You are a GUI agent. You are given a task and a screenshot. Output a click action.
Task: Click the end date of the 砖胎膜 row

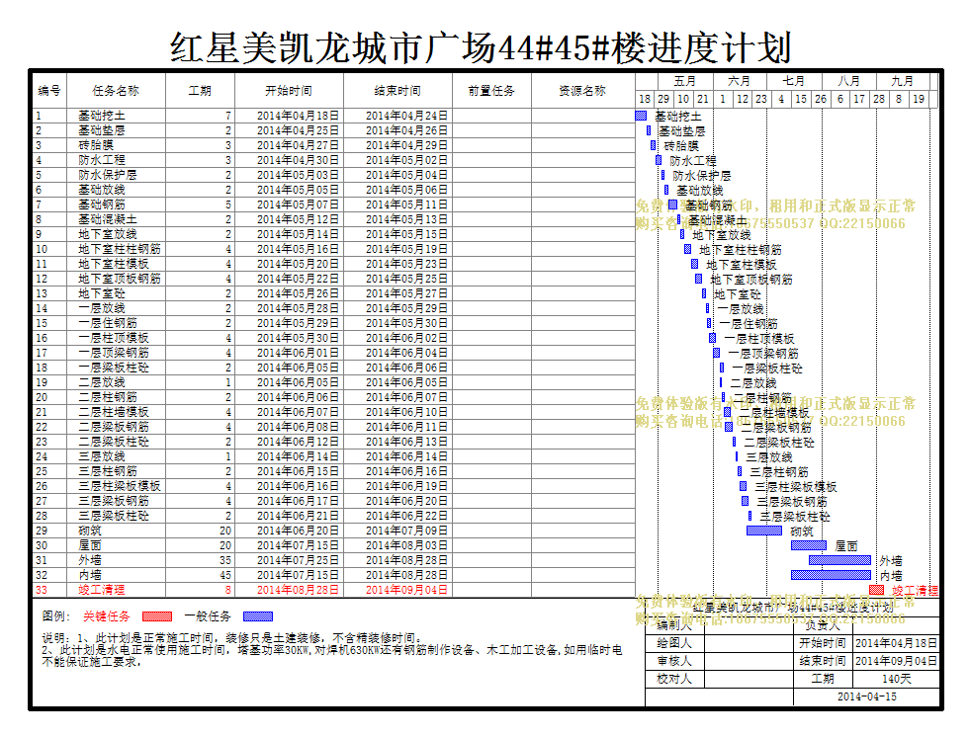(406, 145)
